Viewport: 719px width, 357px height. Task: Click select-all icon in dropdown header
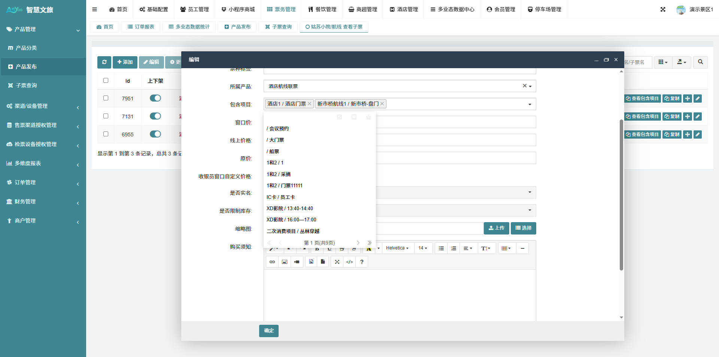[339, 117]
